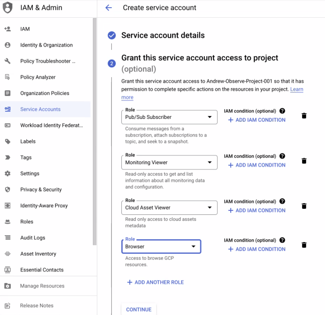This screenshot has width=325, height=315.
Task: Open help for Browser role IAM condition
Action: click(x=282, y=240)
